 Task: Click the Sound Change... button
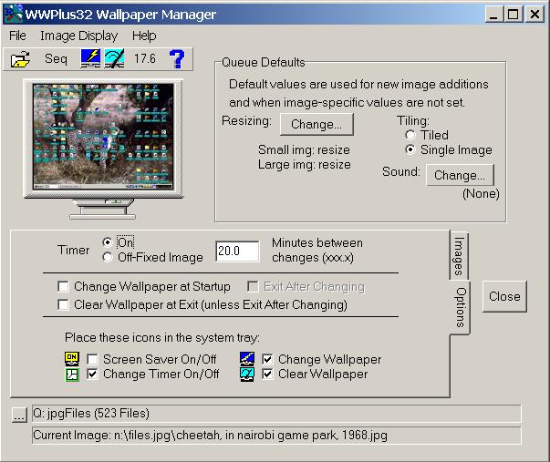click(x=460, y=175)
